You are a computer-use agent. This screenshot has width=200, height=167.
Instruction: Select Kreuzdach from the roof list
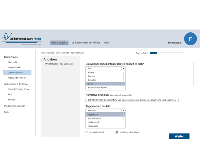pyautogui.click(x=93, y=126)
